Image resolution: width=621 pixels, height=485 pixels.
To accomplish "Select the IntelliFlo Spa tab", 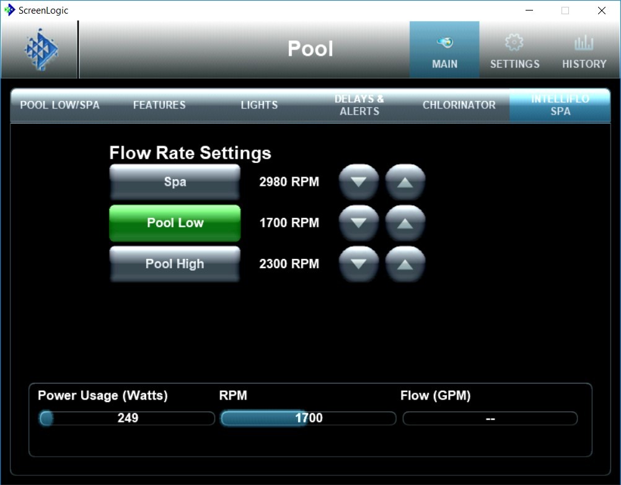I will point(560,105).
